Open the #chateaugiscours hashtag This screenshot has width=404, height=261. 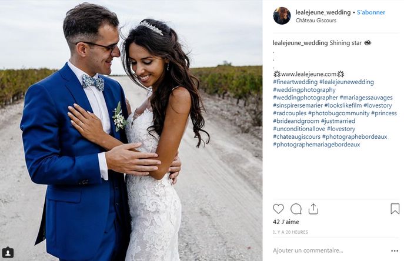296,136
